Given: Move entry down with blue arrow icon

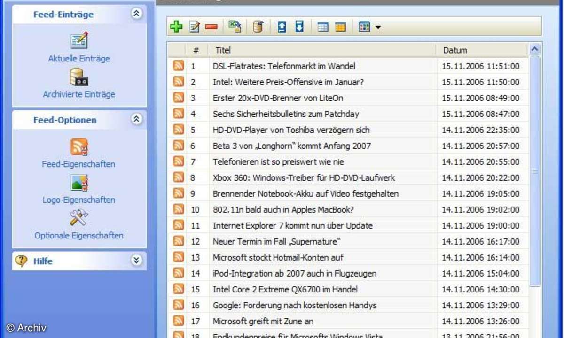Looking at the screenshot, I should click(299, 27).
